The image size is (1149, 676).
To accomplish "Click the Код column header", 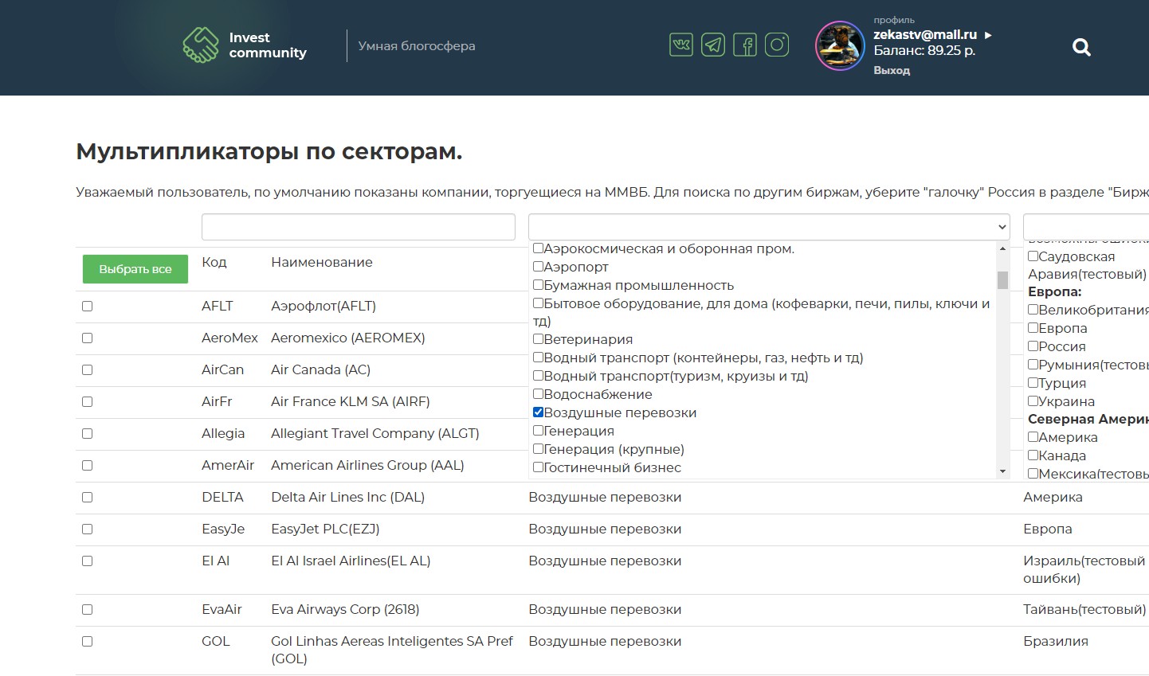I will point(214,262).
